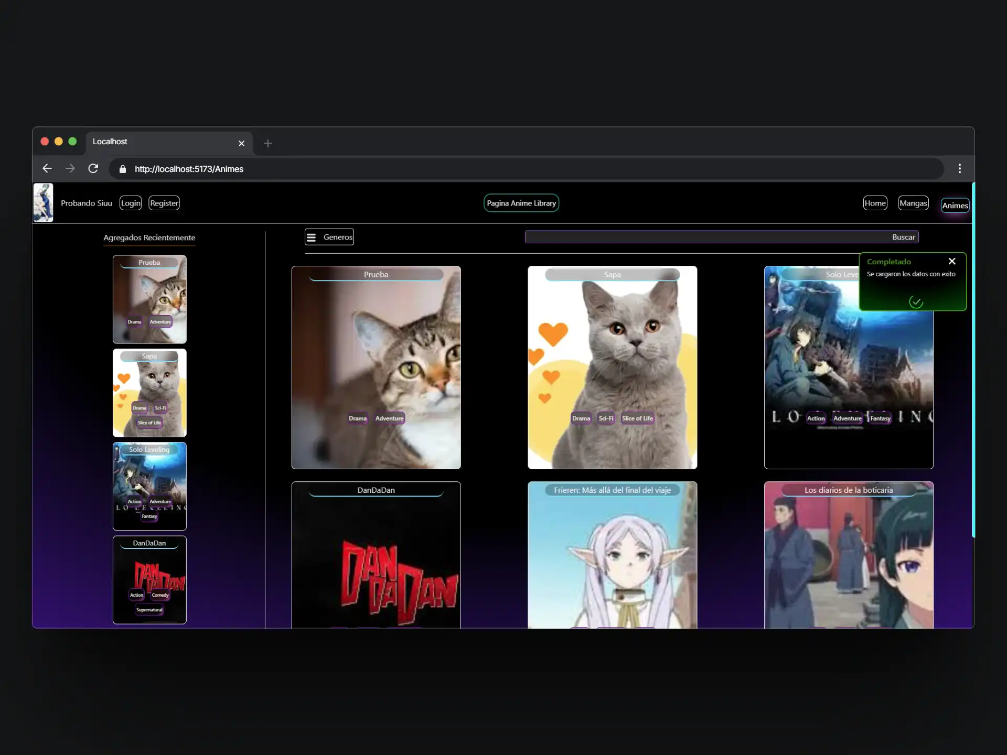Select the Localhost browser tab
Image resolution: width=1007 pixels, height=755 pixels.
169,143
